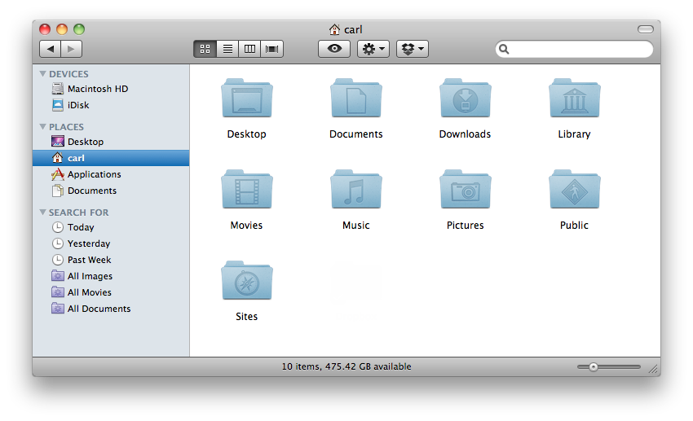The width and height of the screenshot is (693, 421).
Task: Open the All Images smart search
Action: tap(111, 276)
